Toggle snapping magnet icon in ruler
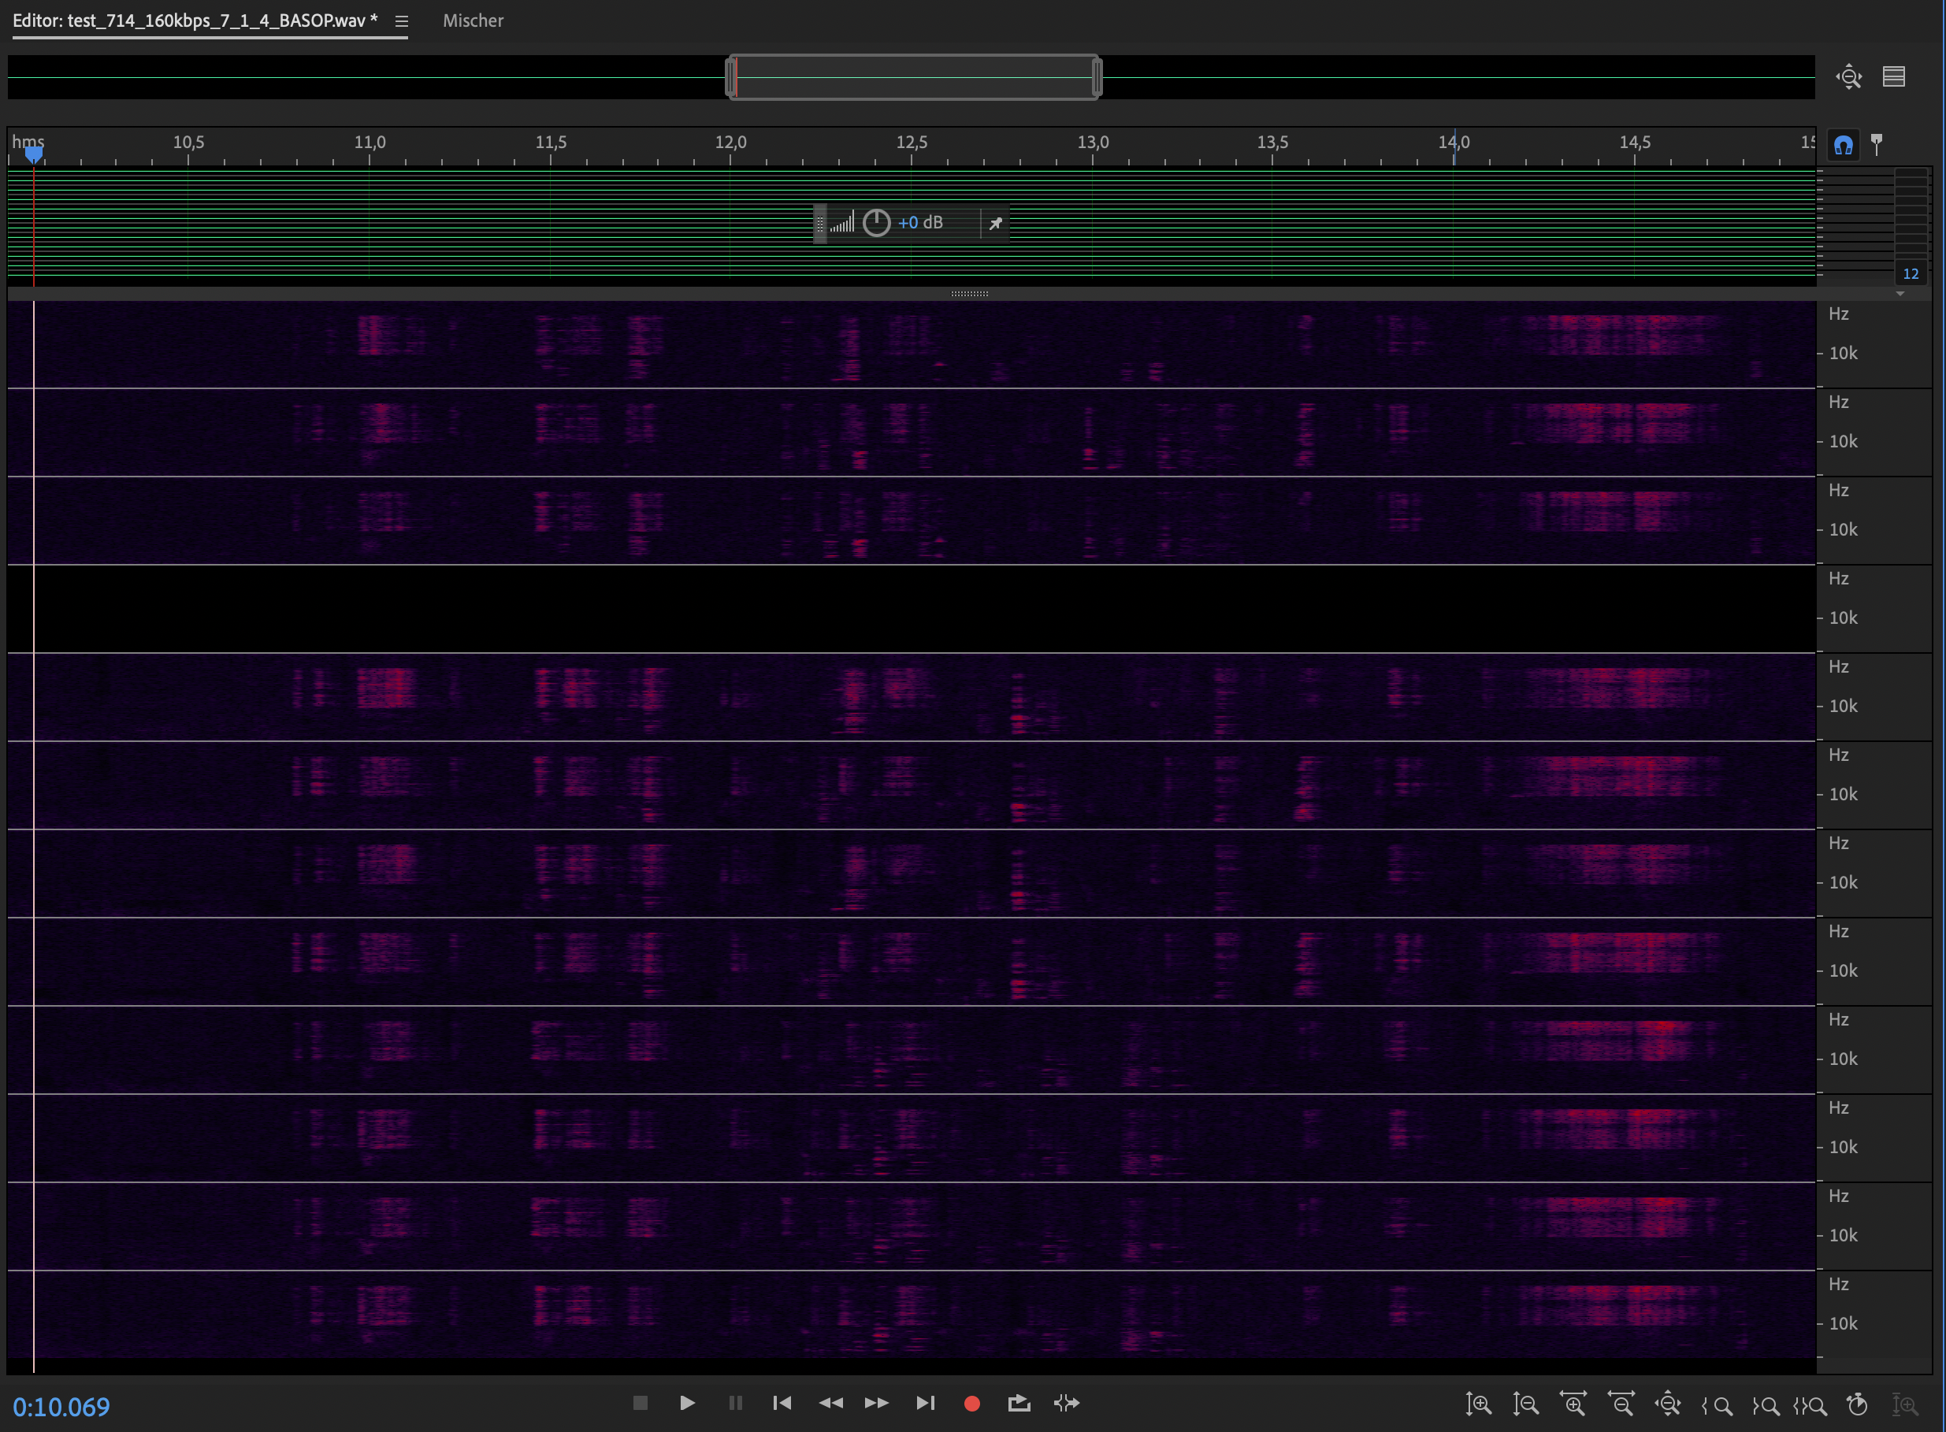Viewport: 1946px width, 1432px height. tap(1843, 144)
